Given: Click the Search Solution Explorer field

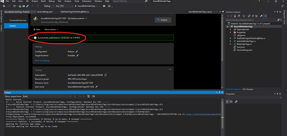Looking at the screenshot, I should pos(252,20).
